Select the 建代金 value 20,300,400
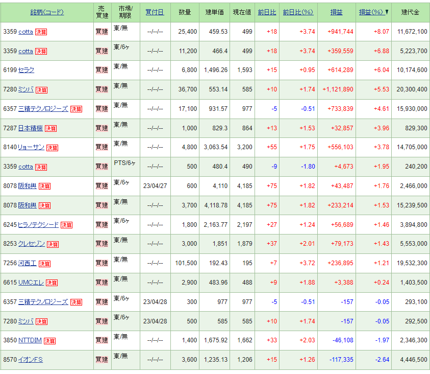 click(x=412, y=89)
